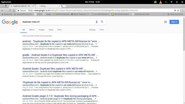Open the Home bookmark
Viewport: 185px width, 104px height.
[38, 14]
